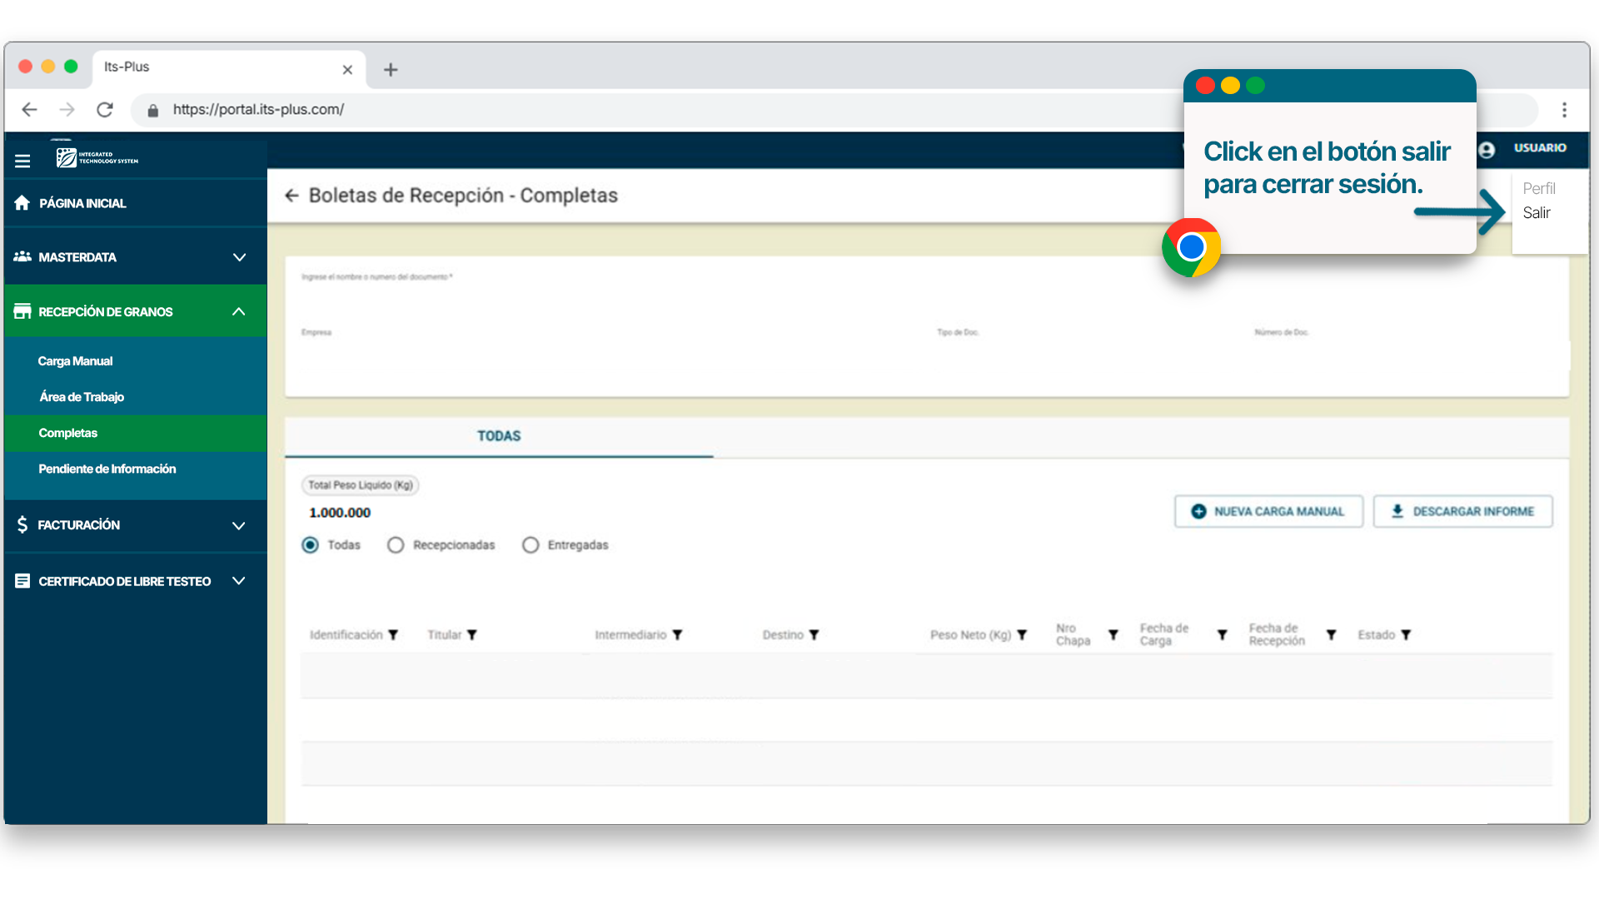Switch to the TODAS tab
Image resolution: width=1599 pixels, height=899 pixels.
point(499,436)
